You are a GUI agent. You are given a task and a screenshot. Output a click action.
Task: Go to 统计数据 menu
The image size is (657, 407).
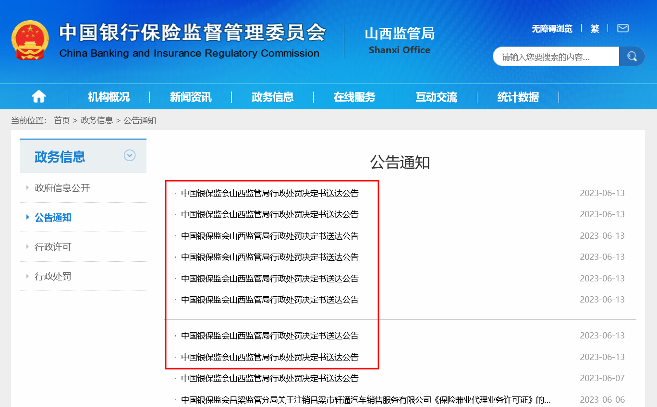[518, 97]
